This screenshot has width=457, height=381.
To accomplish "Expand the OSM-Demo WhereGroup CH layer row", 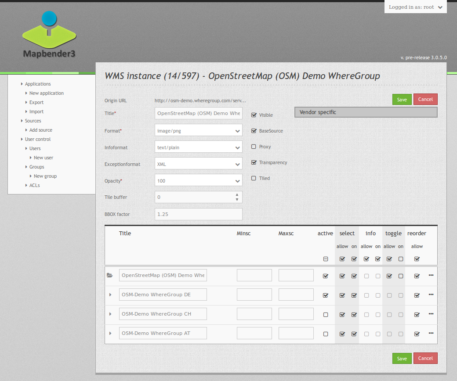I will pos(110,314).
